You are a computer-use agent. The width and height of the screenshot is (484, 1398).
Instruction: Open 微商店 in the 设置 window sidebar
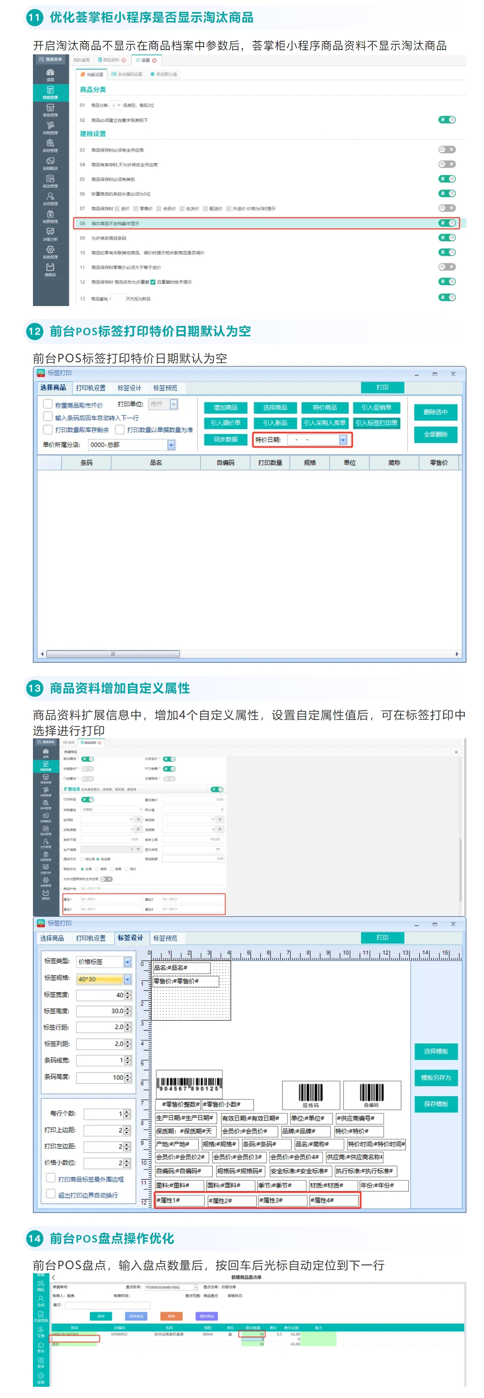(x=51, y=270)
